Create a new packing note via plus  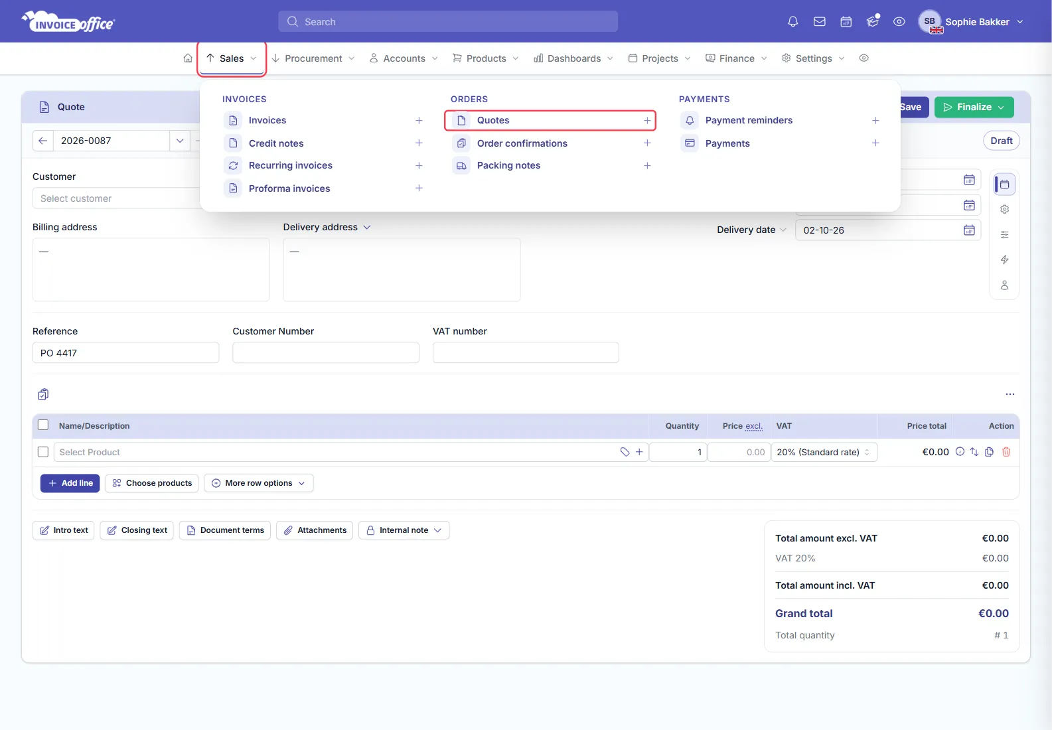(x=647, y=165)
